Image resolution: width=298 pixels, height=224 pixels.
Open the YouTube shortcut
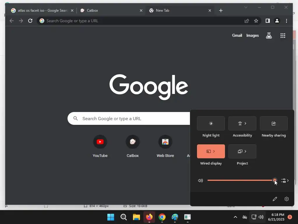100,146
